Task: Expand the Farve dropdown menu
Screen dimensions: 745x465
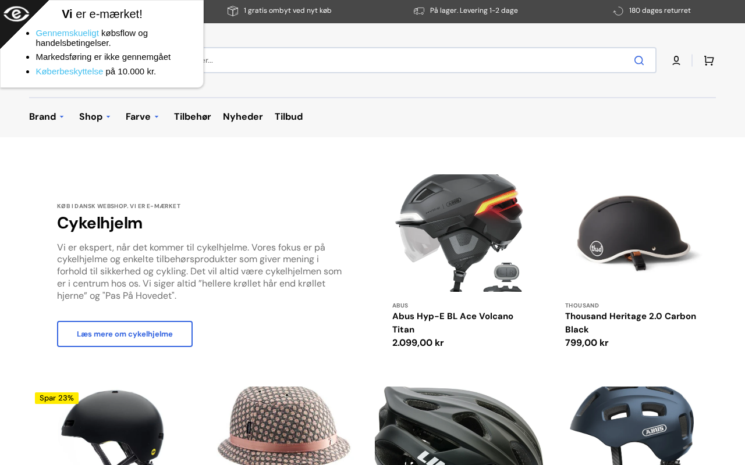Action: pos(143,117)
